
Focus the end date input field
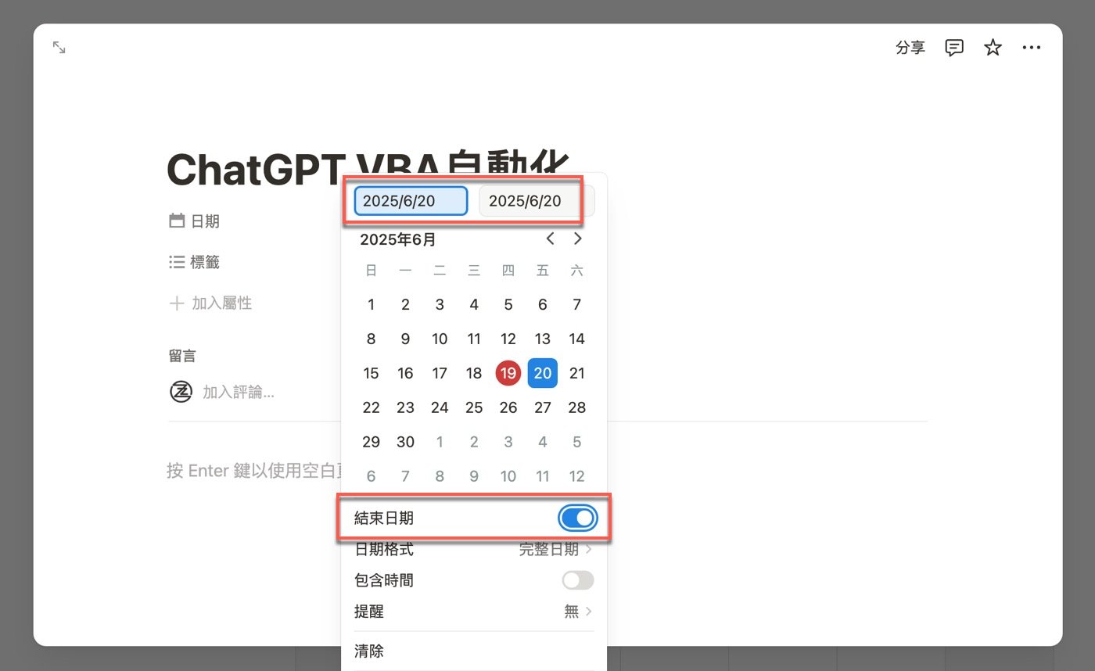[536, 201]
